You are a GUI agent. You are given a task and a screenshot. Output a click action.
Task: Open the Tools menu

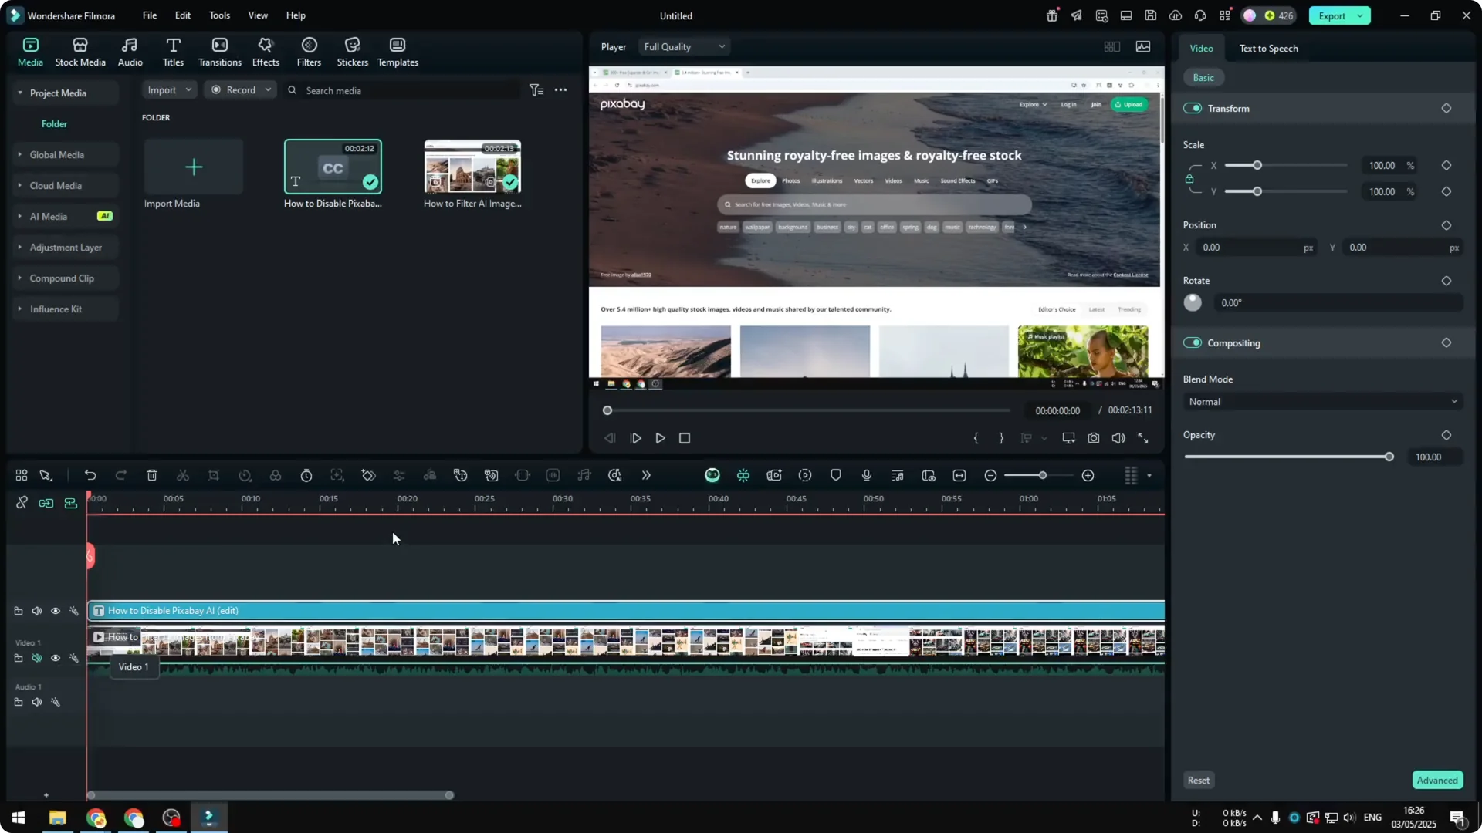[x=218, y=15]
